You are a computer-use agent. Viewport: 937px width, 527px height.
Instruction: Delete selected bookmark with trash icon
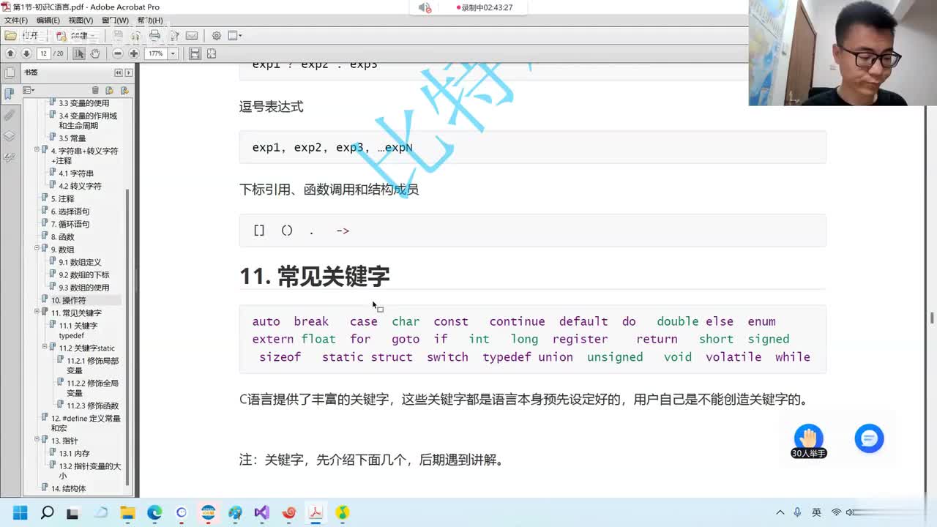pos(95,90)
